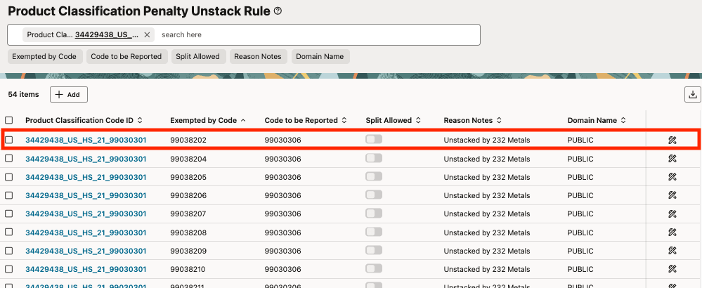Toggle Split Allowed for row 99038210
This screenshot has height=288, width=702.
pos(374,268)
